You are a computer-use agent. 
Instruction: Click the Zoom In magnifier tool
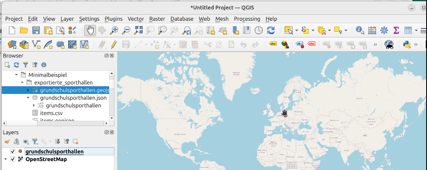[114, 30]
